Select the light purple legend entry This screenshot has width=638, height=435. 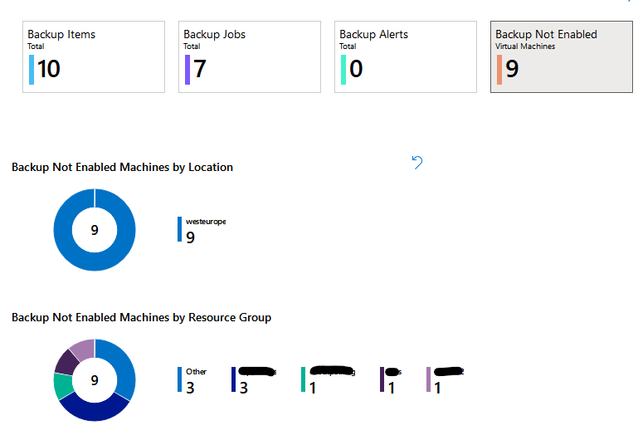tap(444, 379)
